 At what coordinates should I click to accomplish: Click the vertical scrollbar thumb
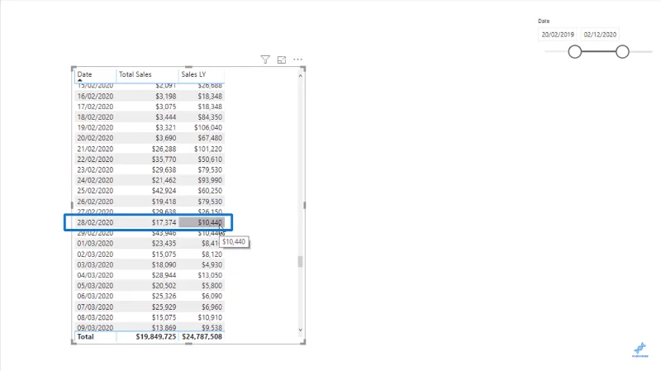(300, 261)
